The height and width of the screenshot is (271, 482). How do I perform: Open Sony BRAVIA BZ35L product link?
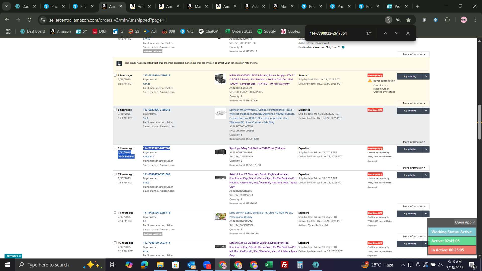click(x=261, y=215)
